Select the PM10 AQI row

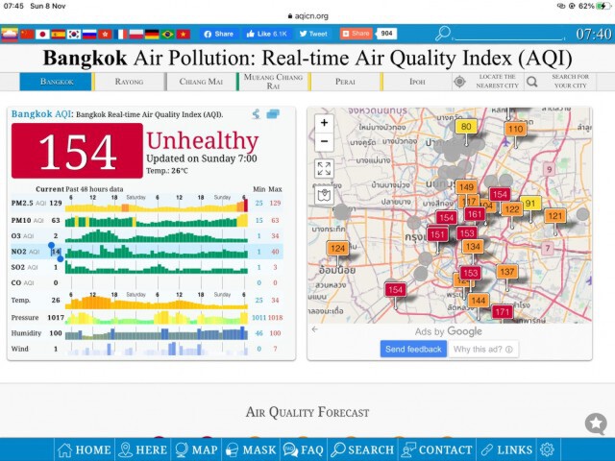pyautogui.click(x=147, y=220)
